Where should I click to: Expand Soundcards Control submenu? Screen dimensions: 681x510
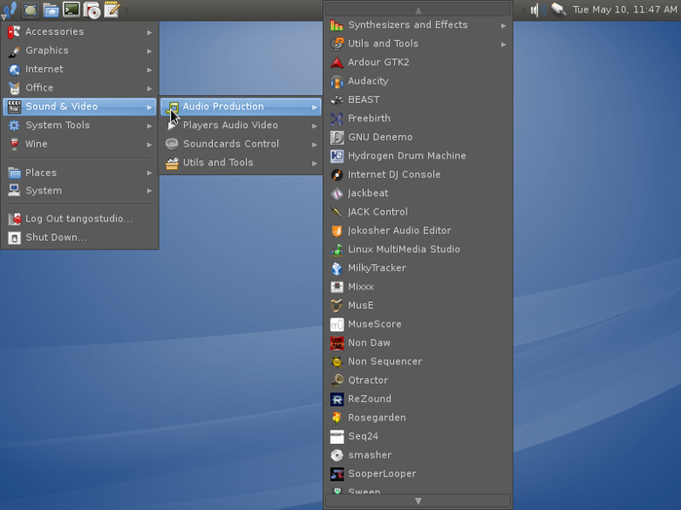[x=231, y=144]
